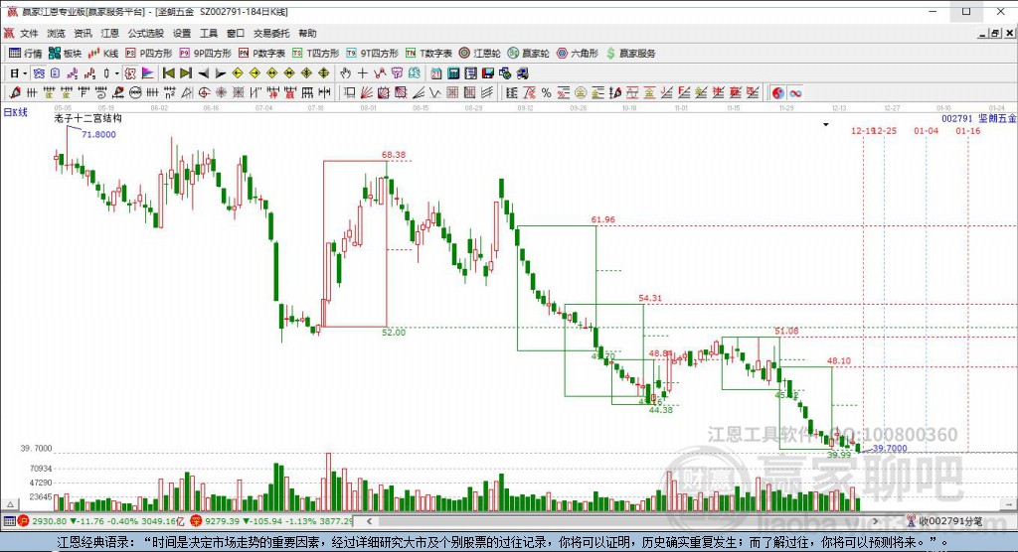Open the 赢家轮 tool
Screen dimensions: 1018x552
pyautogui.click(x=529, y=54)
